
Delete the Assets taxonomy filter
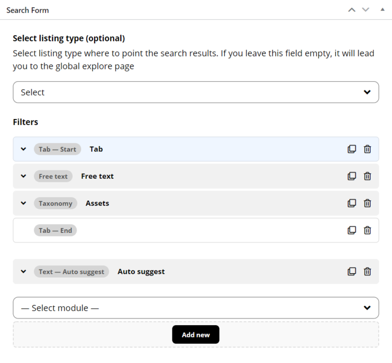367,203
